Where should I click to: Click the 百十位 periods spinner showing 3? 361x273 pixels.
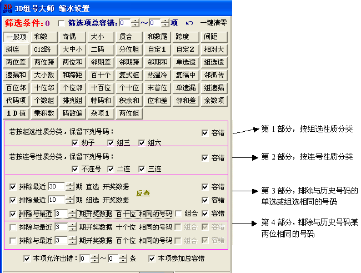(61, 214)
